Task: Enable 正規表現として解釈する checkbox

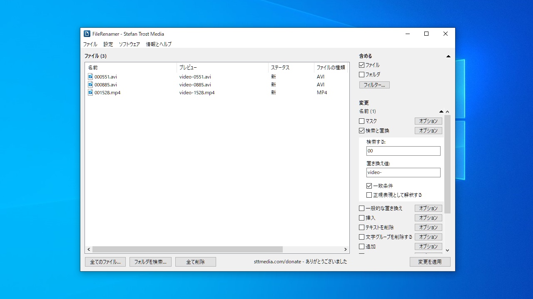Action: 369,195
